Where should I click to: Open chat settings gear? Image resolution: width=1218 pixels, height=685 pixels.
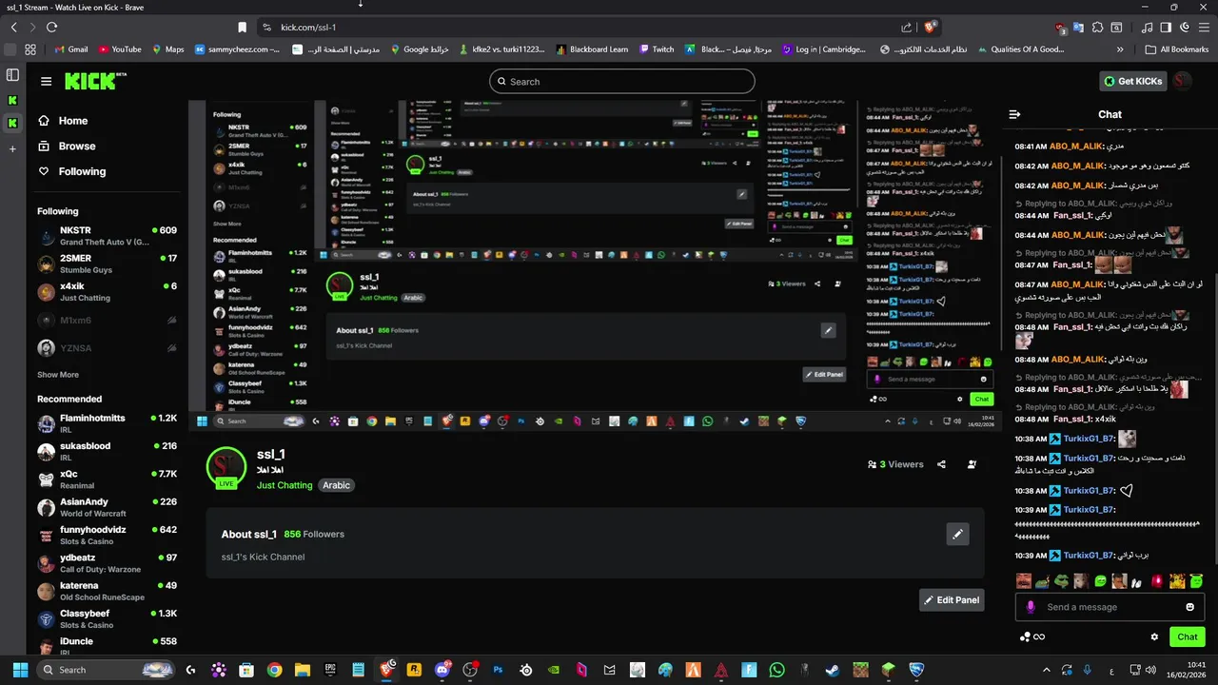coord(1154,637)
